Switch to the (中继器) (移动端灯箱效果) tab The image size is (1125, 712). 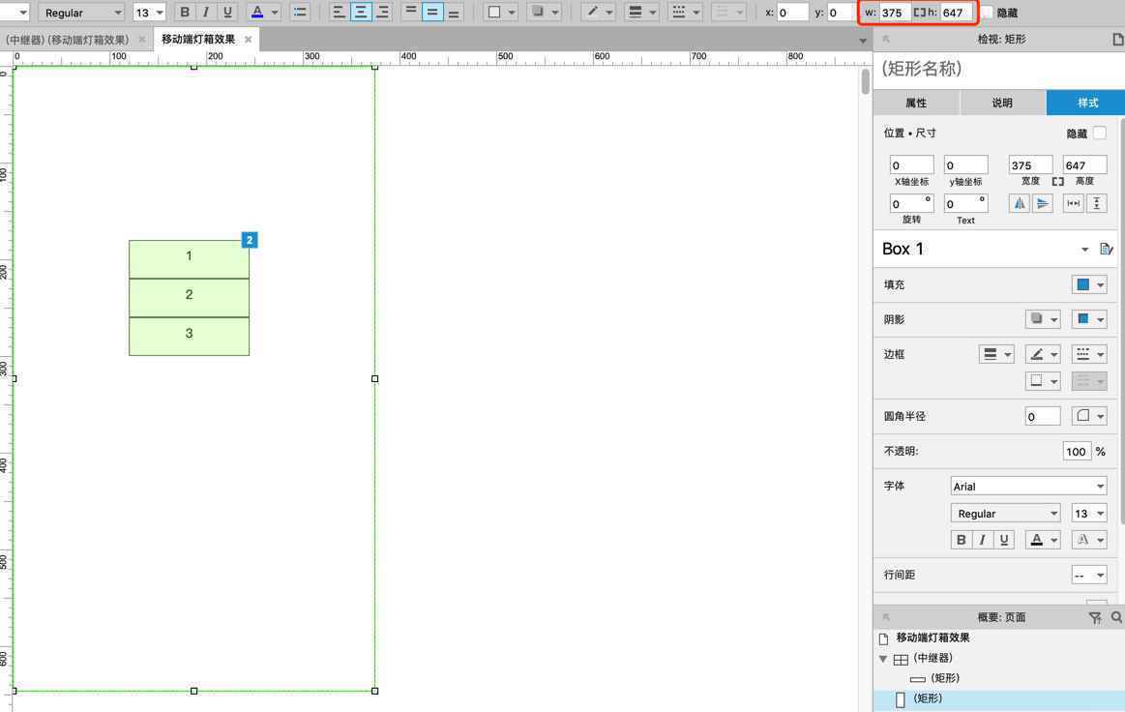coord(67,40)
